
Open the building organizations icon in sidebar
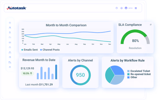click(10, 62)
